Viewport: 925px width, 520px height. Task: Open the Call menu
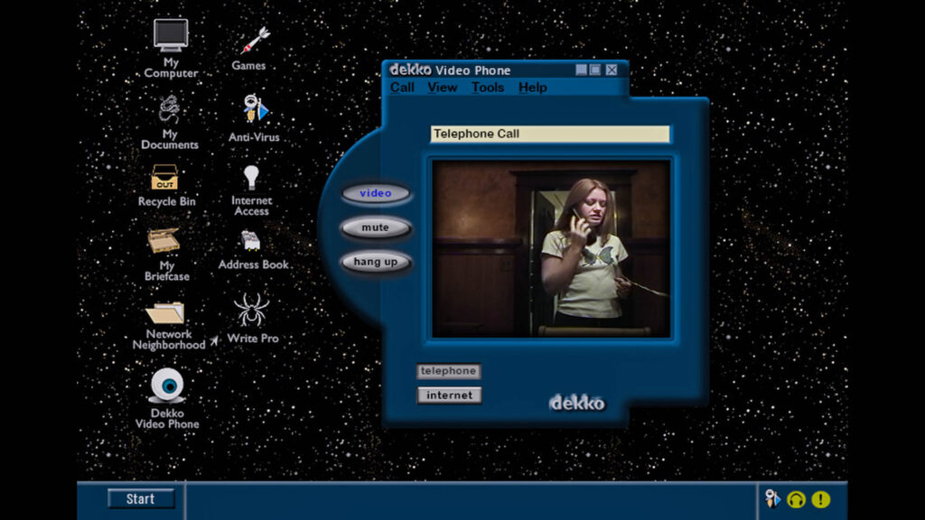coord(402,88)
